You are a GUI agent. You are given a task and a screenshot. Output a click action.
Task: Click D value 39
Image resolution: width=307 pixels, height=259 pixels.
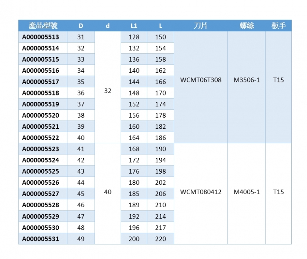(x=81, y=127)
